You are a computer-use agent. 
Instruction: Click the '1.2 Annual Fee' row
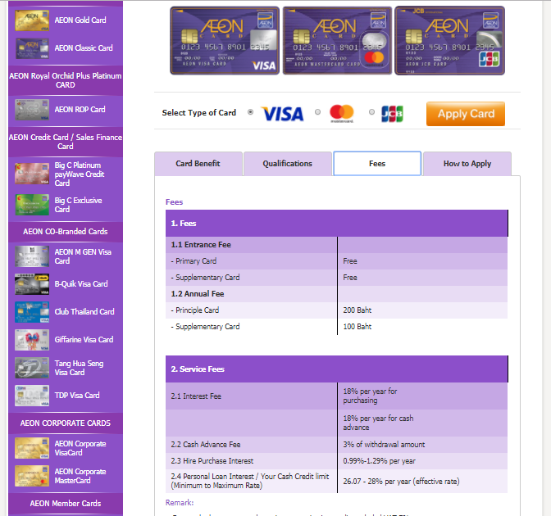click(x=337, y=294)
